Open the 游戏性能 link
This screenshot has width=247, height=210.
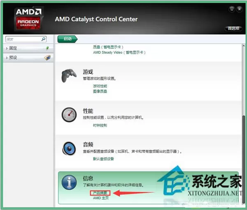(x=100, y=86)
